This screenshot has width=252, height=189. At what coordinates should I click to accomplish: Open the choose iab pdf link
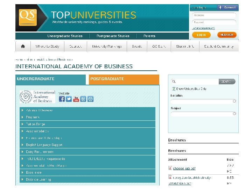(184, 168)
